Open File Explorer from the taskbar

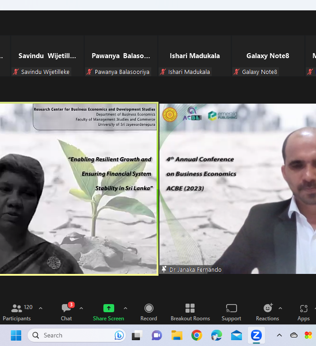click(x=177, y=335)
